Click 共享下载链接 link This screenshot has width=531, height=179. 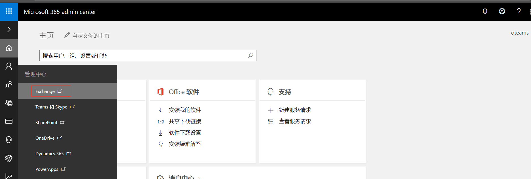pyautogui.click(x=185, y=121)
